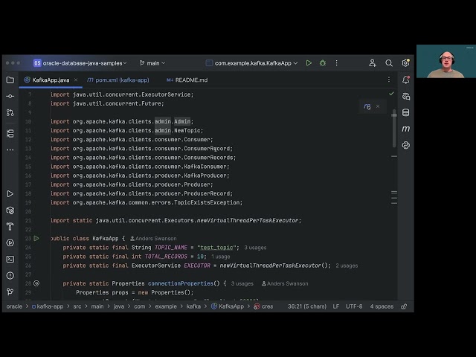Open oracle-database-java-samples project dropdown

pyautogui.click(x=80, y=63)
